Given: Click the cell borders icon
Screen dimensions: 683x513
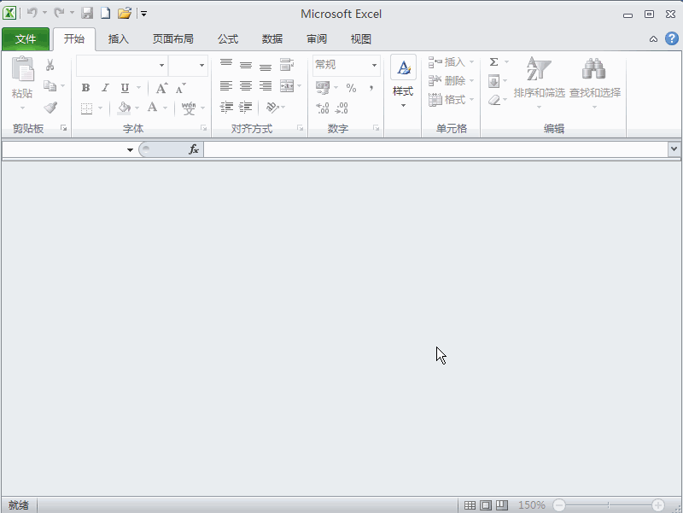Looking at the screenshot, I should tap(87, 108).
